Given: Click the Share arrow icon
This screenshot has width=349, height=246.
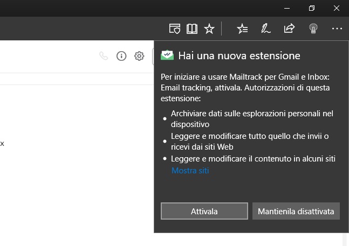Looking at the screenshot, I should 289,29.
